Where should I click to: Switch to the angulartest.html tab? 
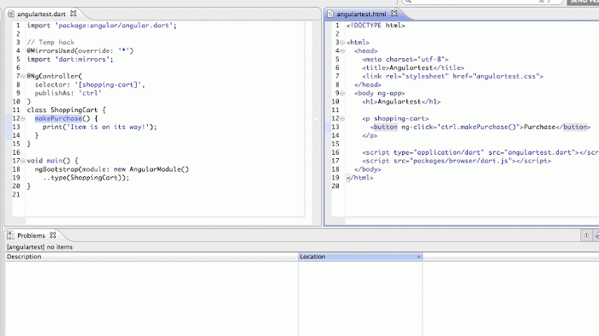coord(361,14)
